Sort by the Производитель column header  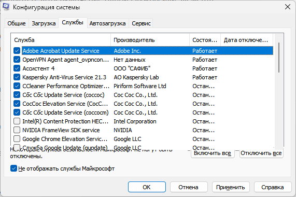[x=150, y=40]
